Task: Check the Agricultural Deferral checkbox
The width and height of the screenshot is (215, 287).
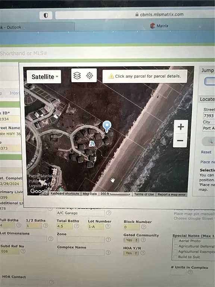Action: 176,246
